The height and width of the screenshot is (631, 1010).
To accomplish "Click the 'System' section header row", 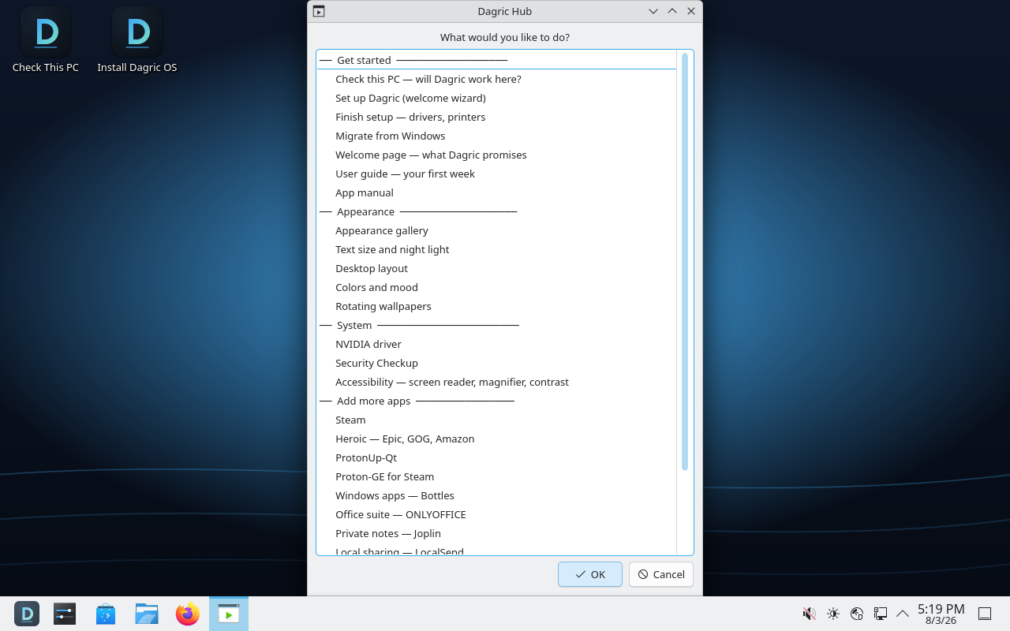I will 496,325.
